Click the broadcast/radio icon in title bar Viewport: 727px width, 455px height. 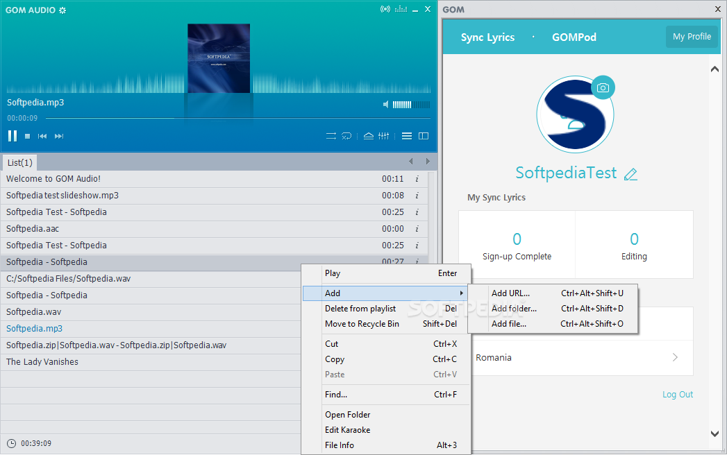[385, 9]
